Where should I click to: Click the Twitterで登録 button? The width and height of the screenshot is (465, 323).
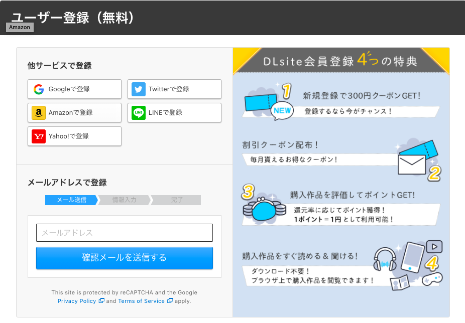(x=175, y=89)
